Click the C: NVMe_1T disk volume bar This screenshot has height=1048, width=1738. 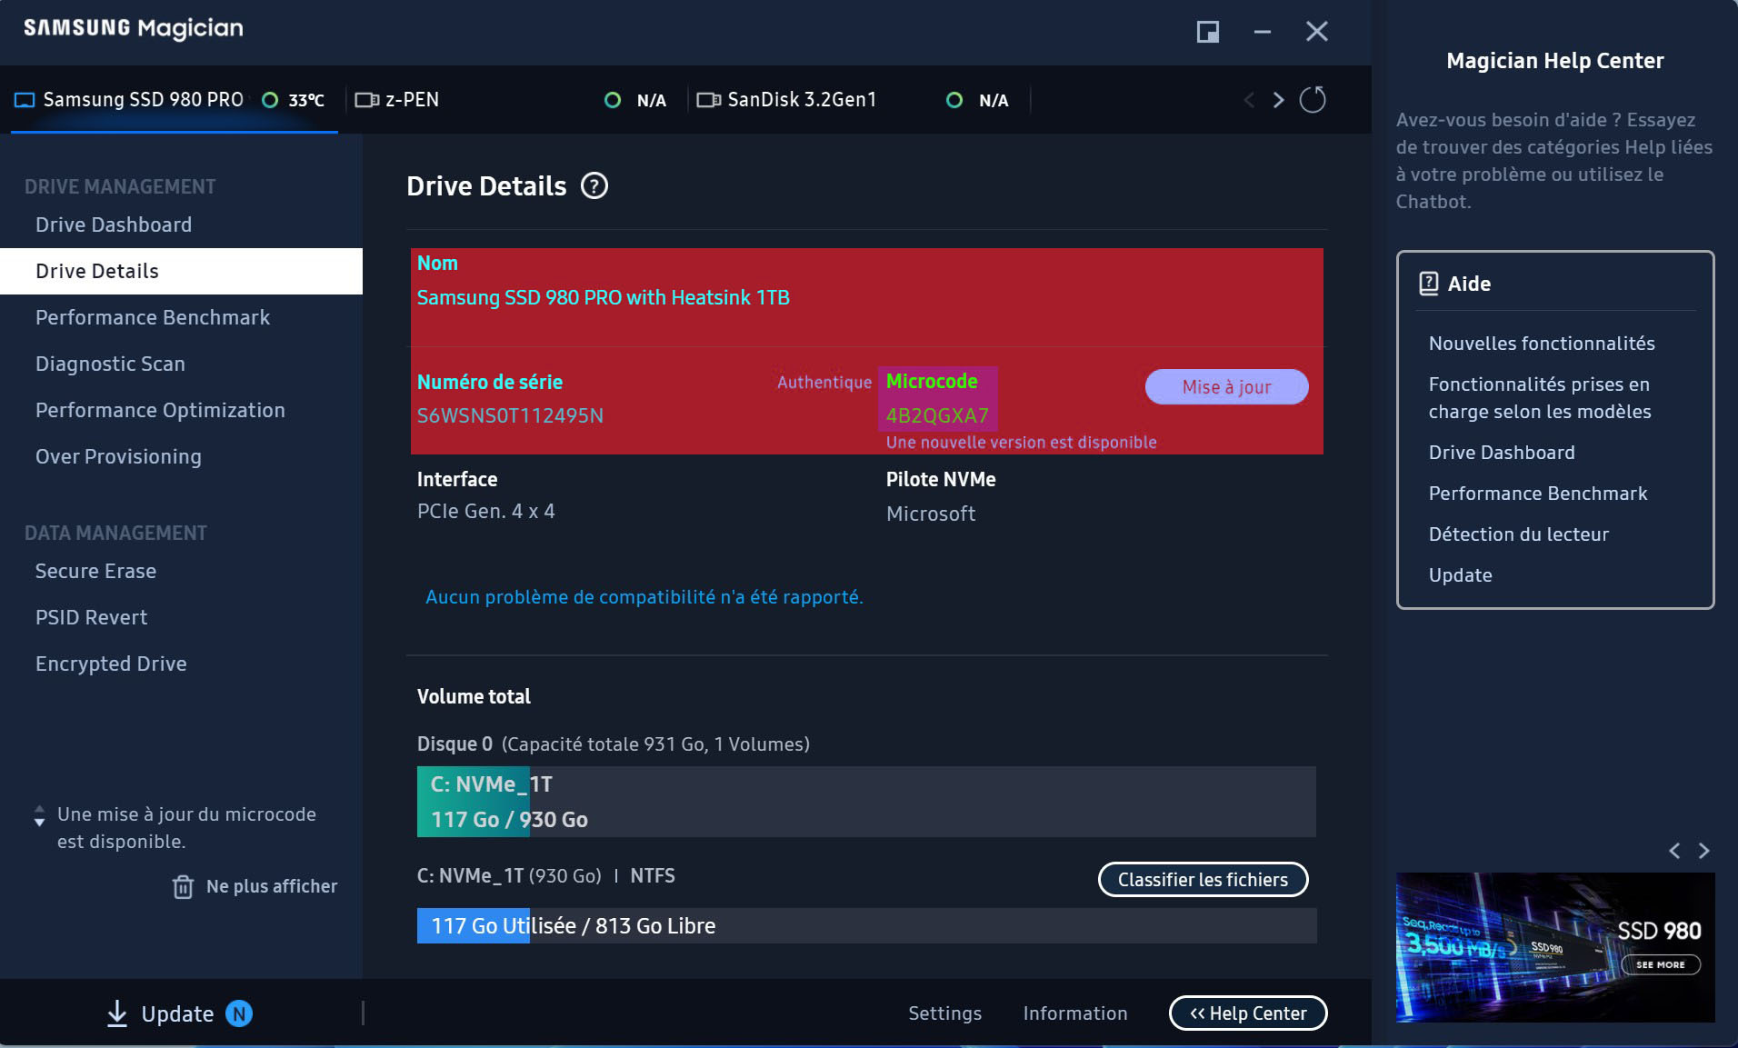coord(866,802)
